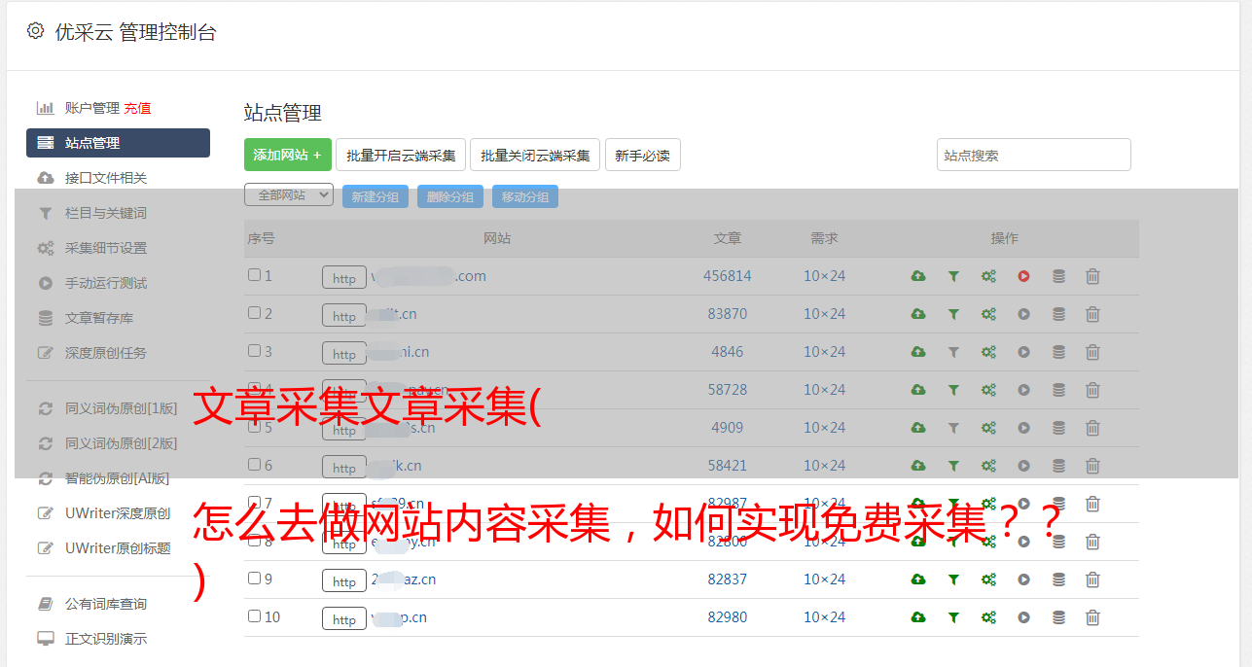
Task: Click play test icon in row 10
Action: tap(1023, 617)
